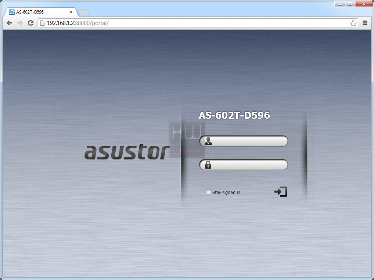
Task: Click the page icon in address bar
Action: click(x=42, y=23)
